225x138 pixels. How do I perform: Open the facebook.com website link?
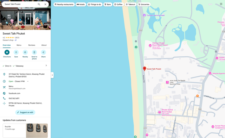click(x=14, y=93)
